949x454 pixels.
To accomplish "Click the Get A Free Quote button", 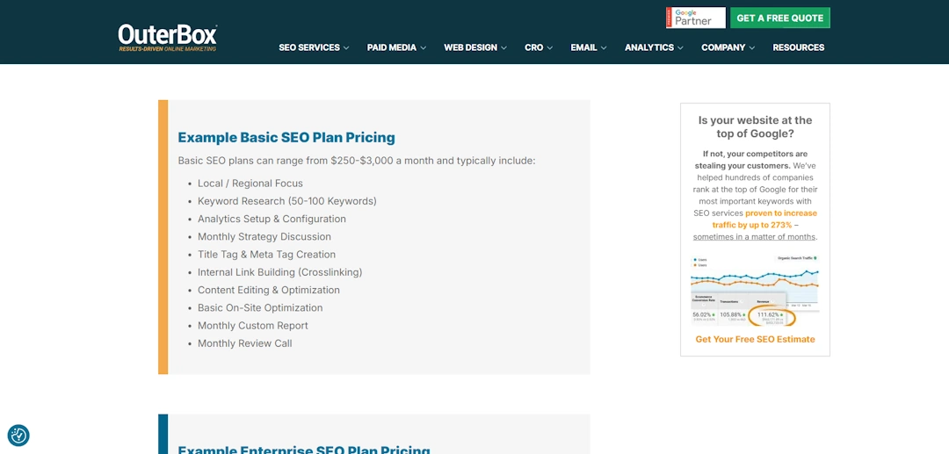I will (x=780, y=18).
